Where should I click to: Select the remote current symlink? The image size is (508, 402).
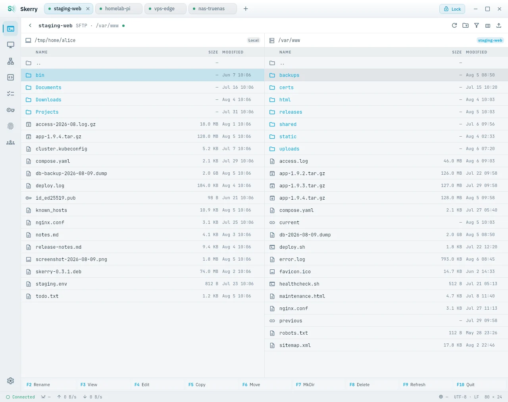pyautogui.click(x=386, y=223)
